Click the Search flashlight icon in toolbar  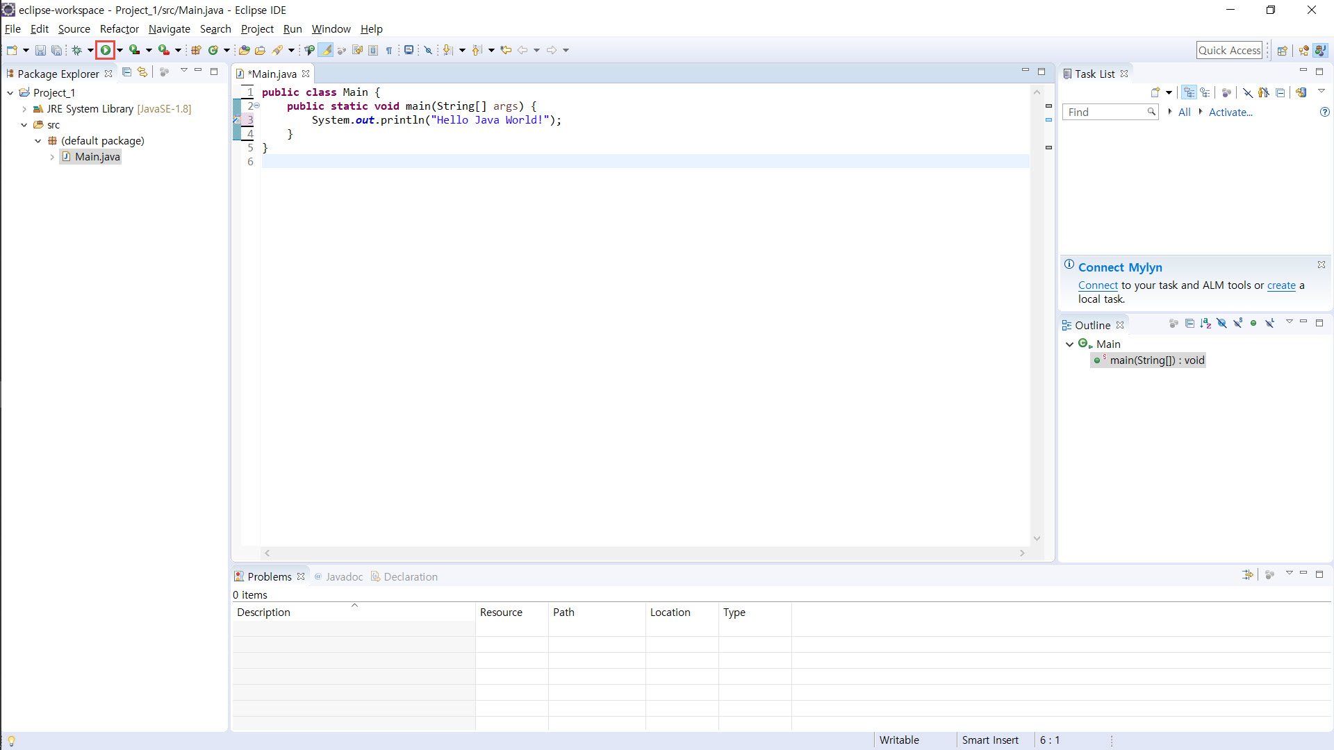pos(277,50)
